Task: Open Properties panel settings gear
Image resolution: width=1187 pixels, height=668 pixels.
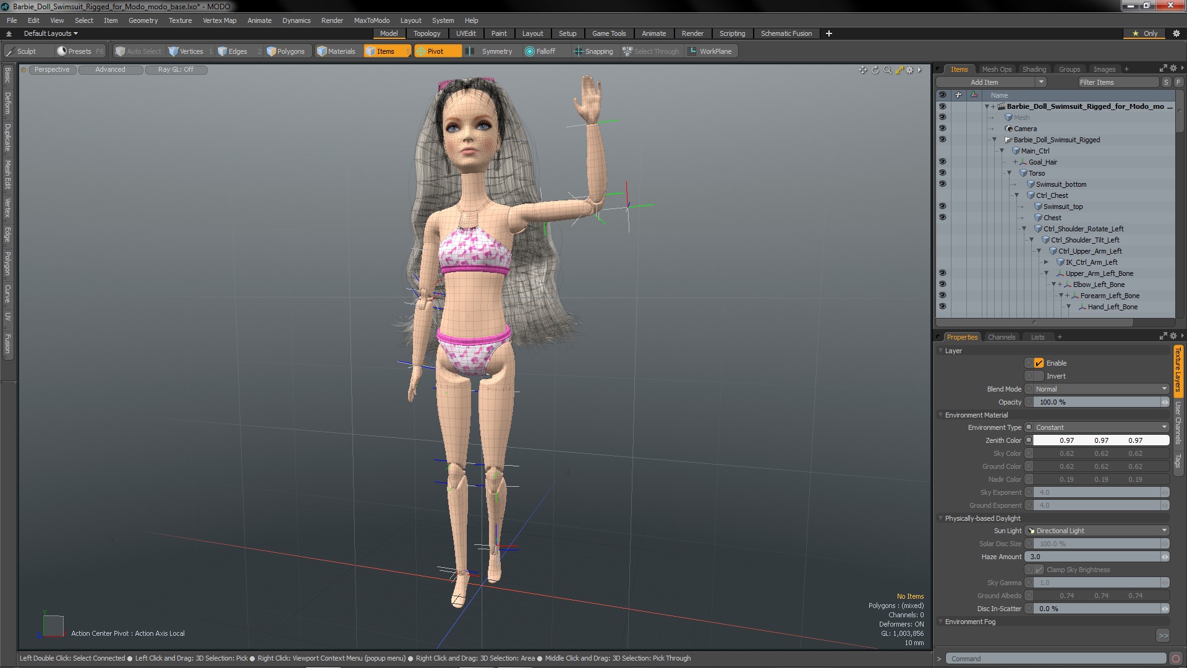Action: pos(1173,336)
